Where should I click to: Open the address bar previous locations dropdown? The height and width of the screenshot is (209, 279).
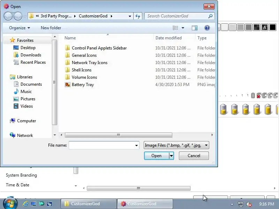(130, 16)
